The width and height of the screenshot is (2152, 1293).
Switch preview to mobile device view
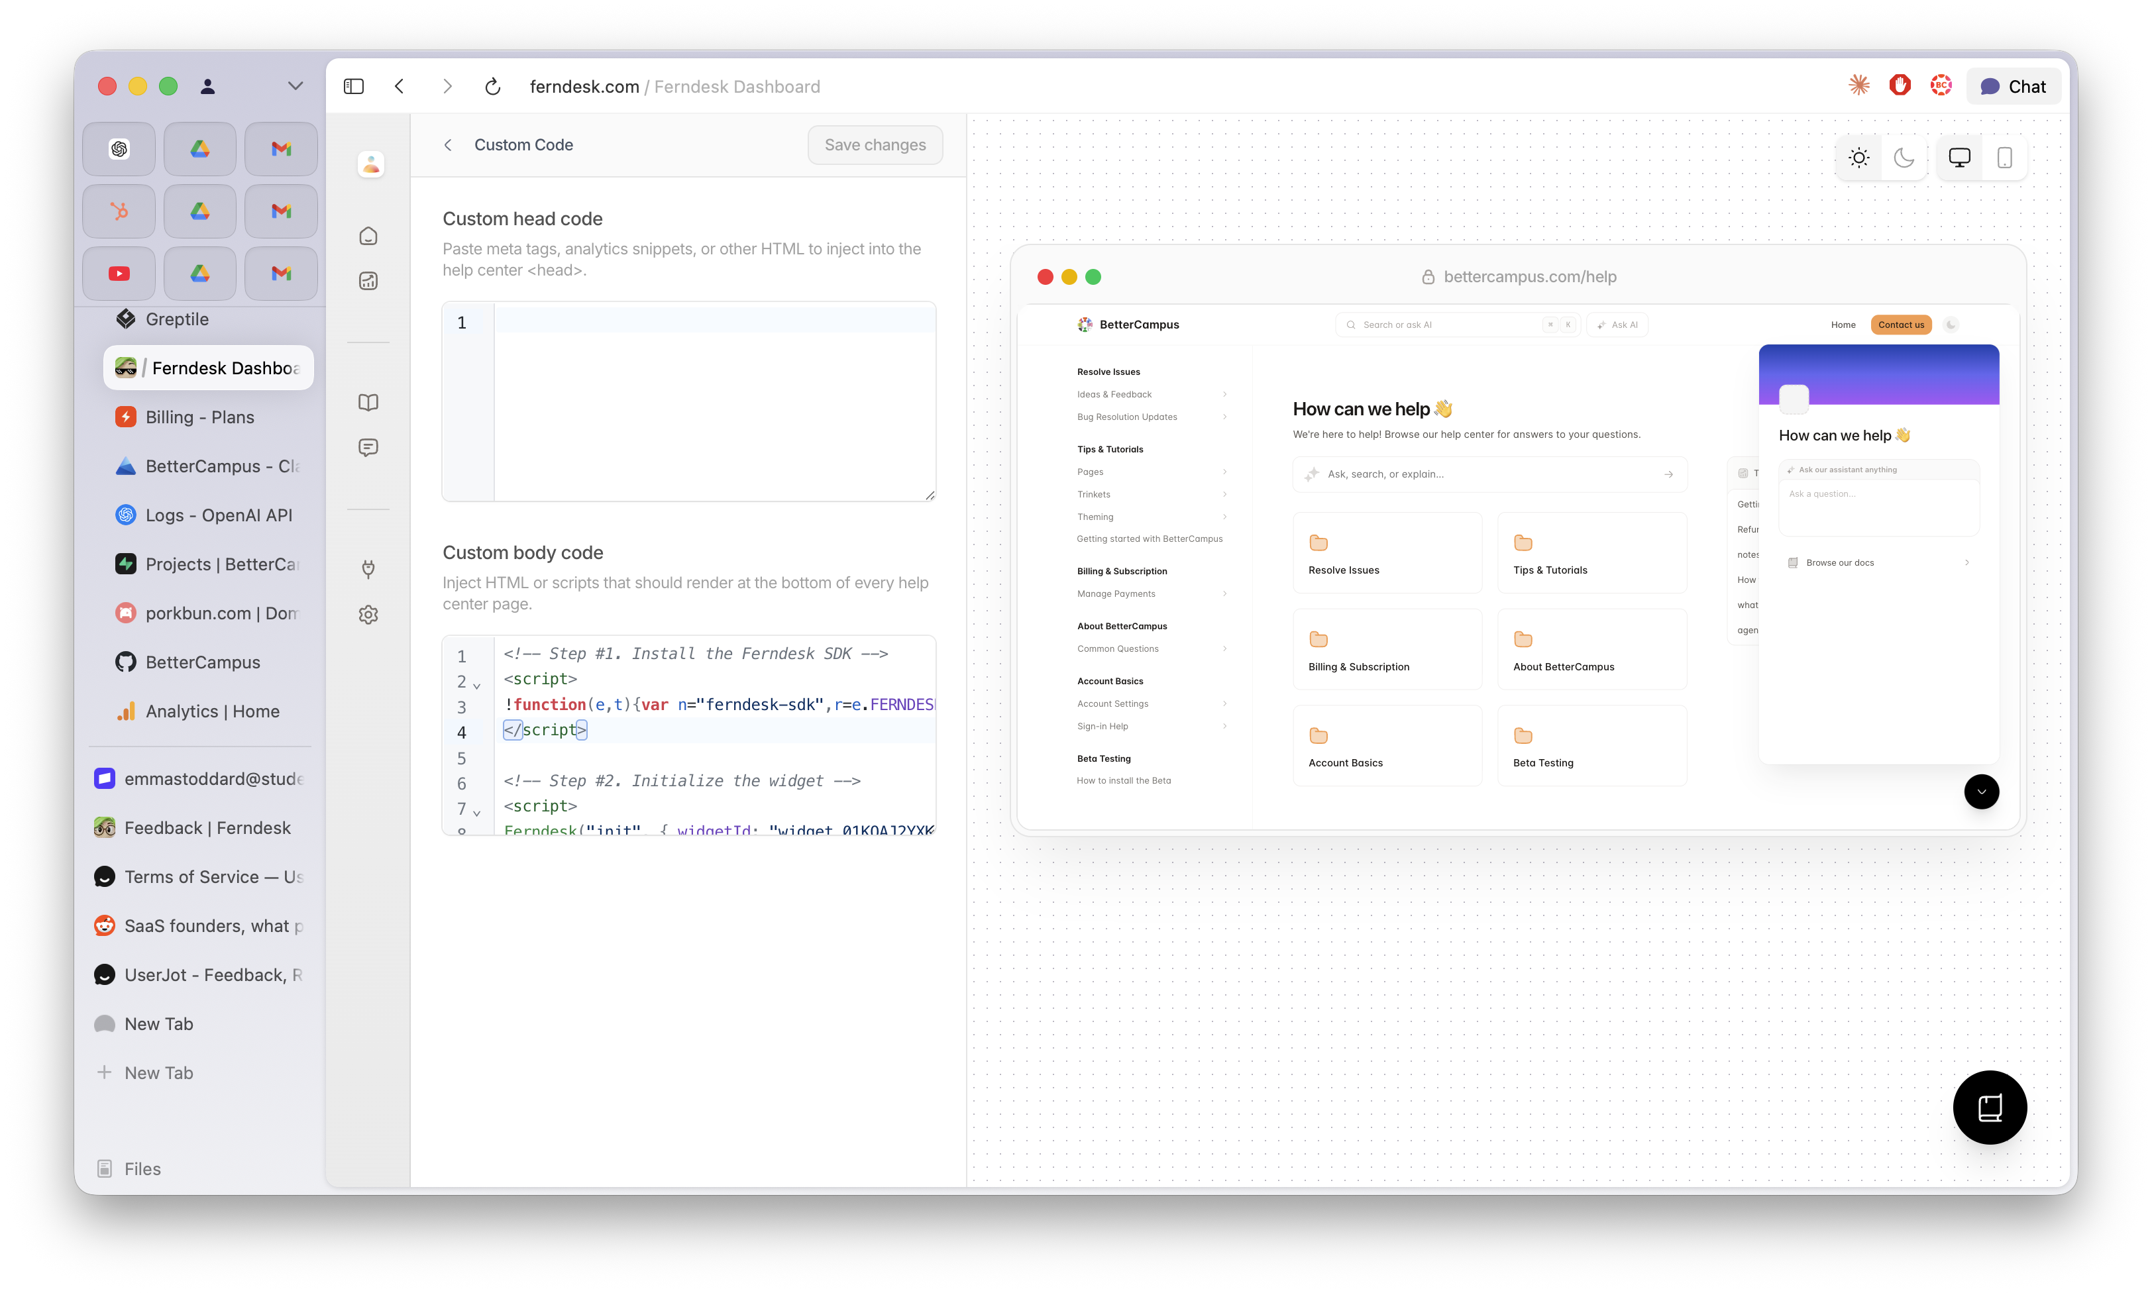[2004, 158]
